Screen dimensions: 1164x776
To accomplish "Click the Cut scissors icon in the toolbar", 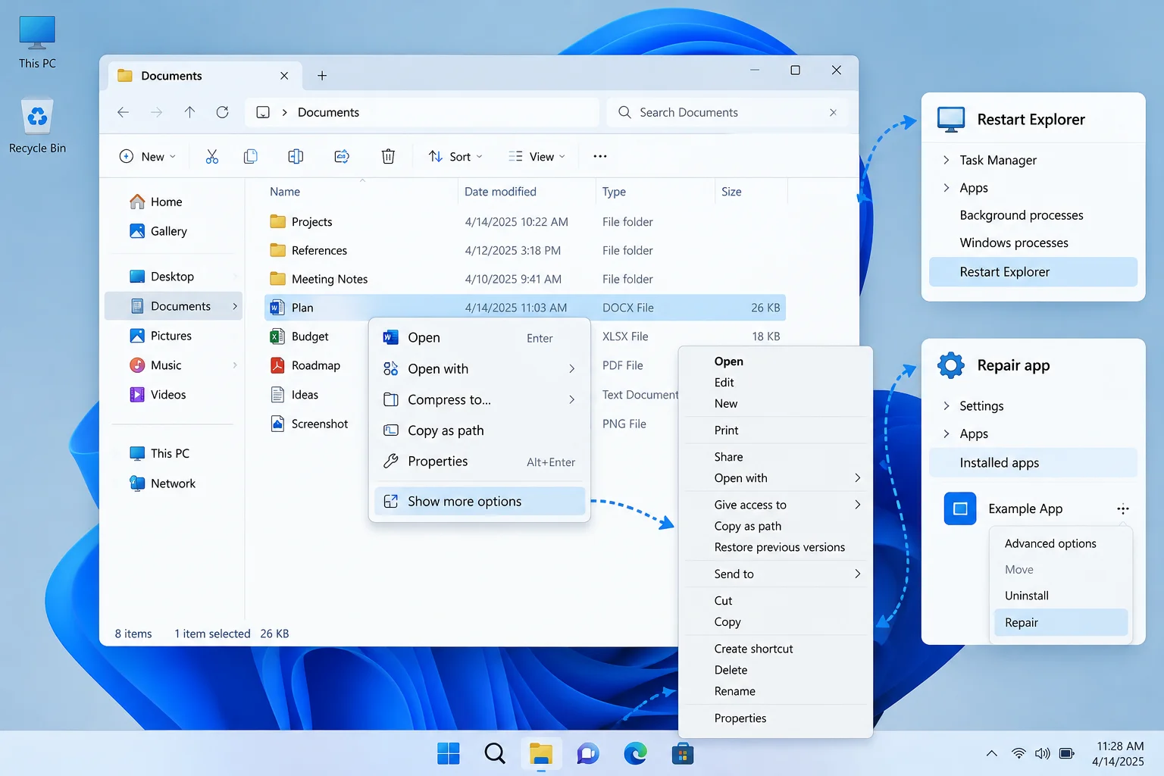I will [212, 157].
